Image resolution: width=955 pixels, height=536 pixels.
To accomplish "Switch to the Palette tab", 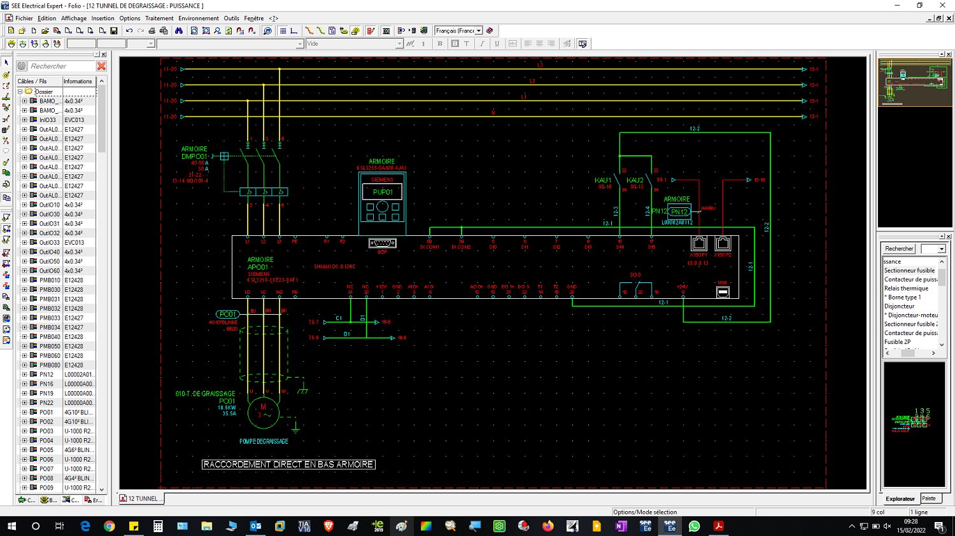I will pyautogui.click(x=930, y=498).
